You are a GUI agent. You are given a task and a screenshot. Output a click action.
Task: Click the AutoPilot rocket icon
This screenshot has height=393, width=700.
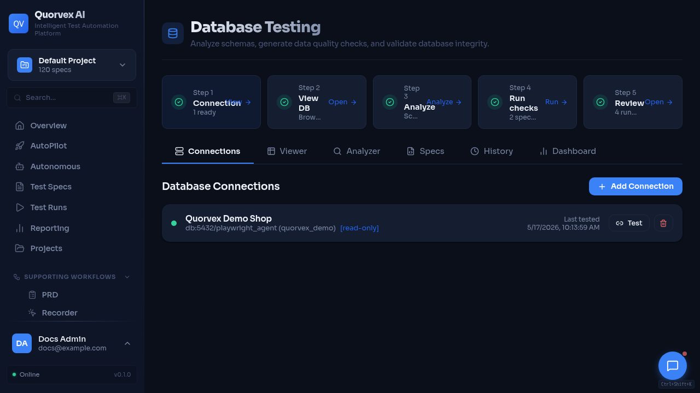tap(20, 146)
